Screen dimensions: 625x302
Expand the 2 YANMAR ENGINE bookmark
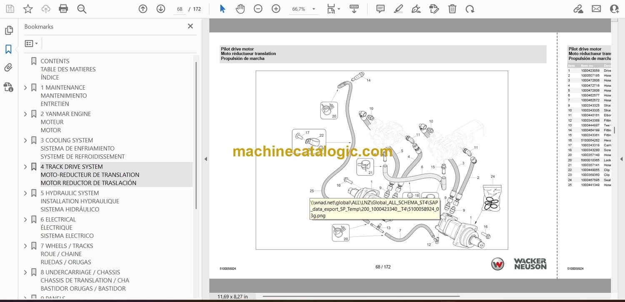(25, 114)
